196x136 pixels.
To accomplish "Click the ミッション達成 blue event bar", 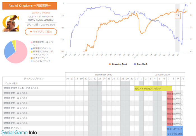I will coord(175,133).
